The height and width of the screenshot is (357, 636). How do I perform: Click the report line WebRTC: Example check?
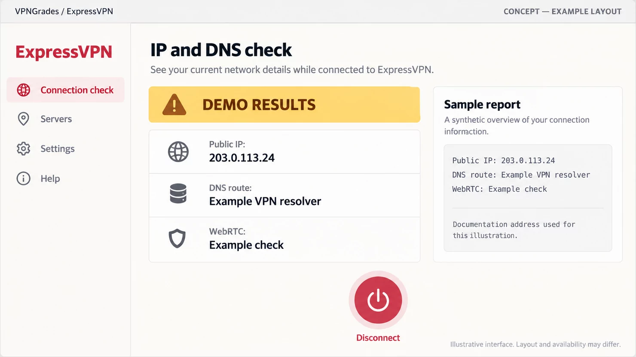pyautogui.click(x=500, y=189)
